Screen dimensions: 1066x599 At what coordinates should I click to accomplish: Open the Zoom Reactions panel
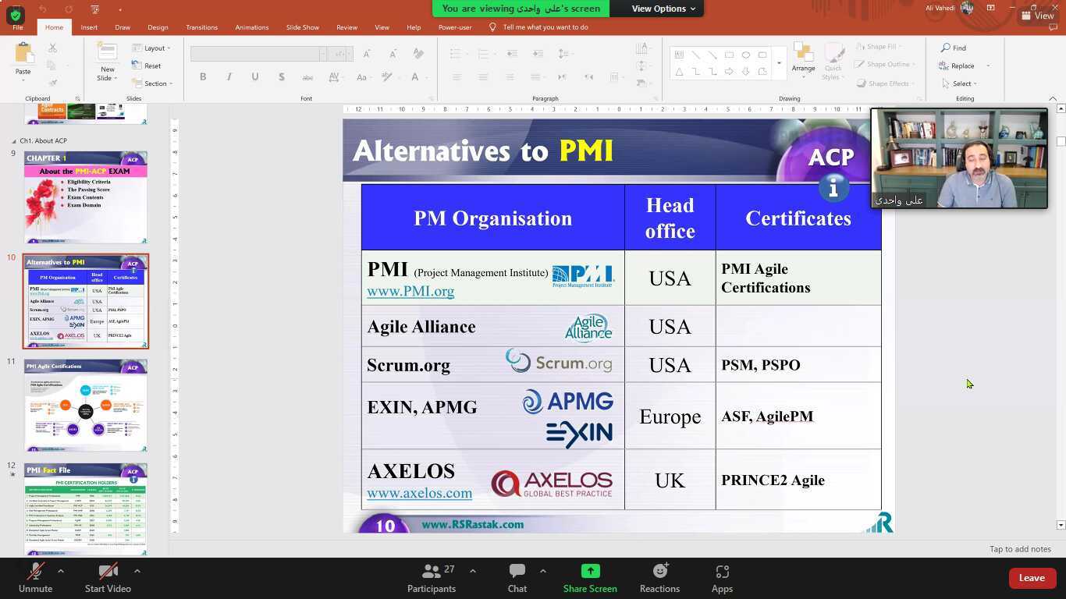[x=659, y=578]
